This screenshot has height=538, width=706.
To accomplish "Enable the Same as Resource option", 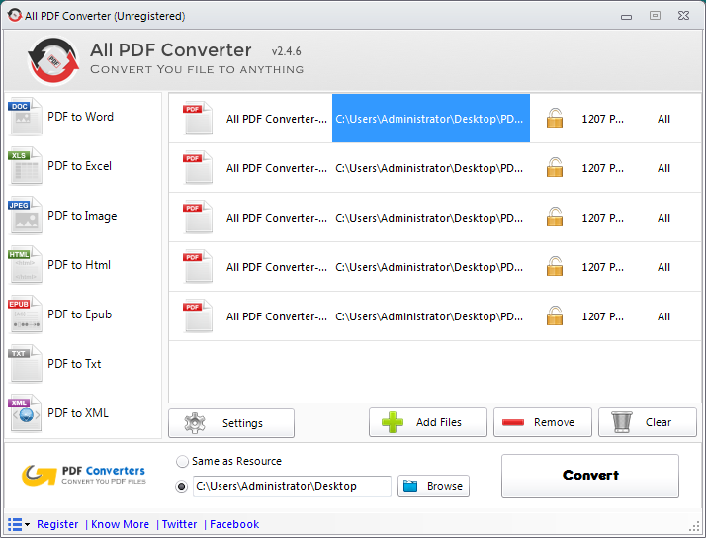I will (182, 462).
